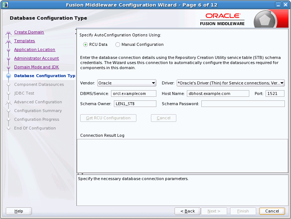Click the split pane collapse arrows above the message pane
Screen dimensions: 291x219
click(80, 174)
